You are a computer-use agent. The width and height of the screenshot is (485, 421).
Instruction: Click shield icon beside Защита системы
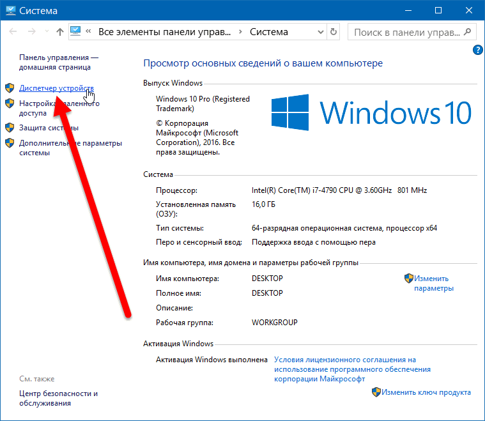10,127
